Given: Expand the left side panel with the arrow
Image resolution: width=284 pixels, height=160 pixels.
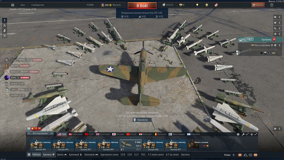Looking at the screenshot, I should (x=5, y=20).
